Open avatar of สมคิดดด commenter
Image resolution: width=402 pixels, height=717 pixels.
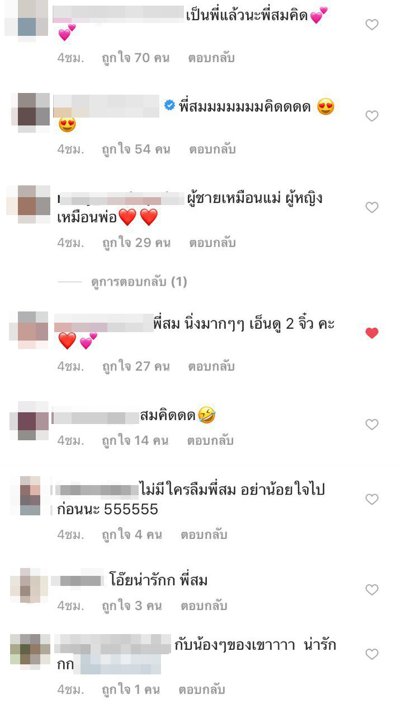(30, 420)
